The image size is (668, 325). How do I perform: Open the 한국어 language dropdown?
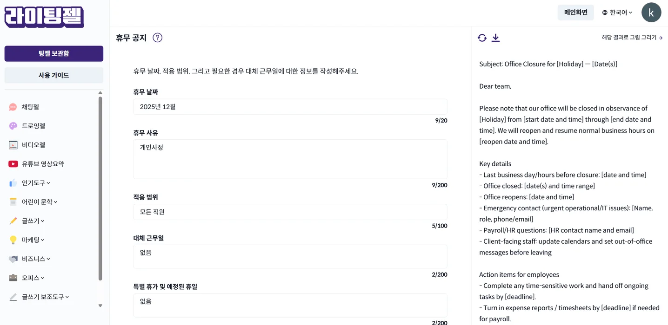click(617, 13)
